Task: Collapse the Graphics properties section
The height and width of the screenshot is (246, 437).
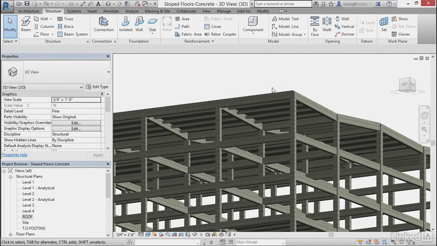Action: [x=102, y=94]
